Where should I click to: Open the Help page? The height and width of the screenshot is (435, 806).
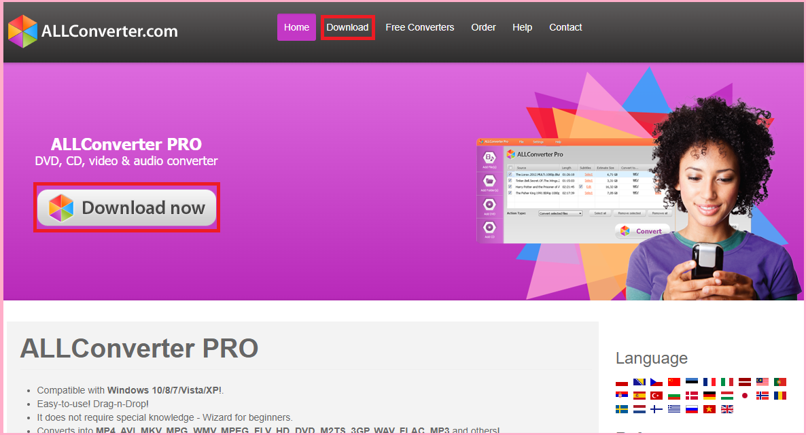tap(522, 27)
